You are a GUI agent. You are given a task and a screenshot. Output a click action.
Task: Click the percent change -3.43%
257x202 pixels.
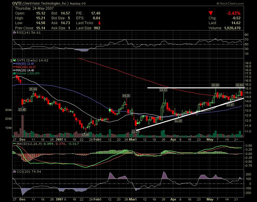[233, 13]
